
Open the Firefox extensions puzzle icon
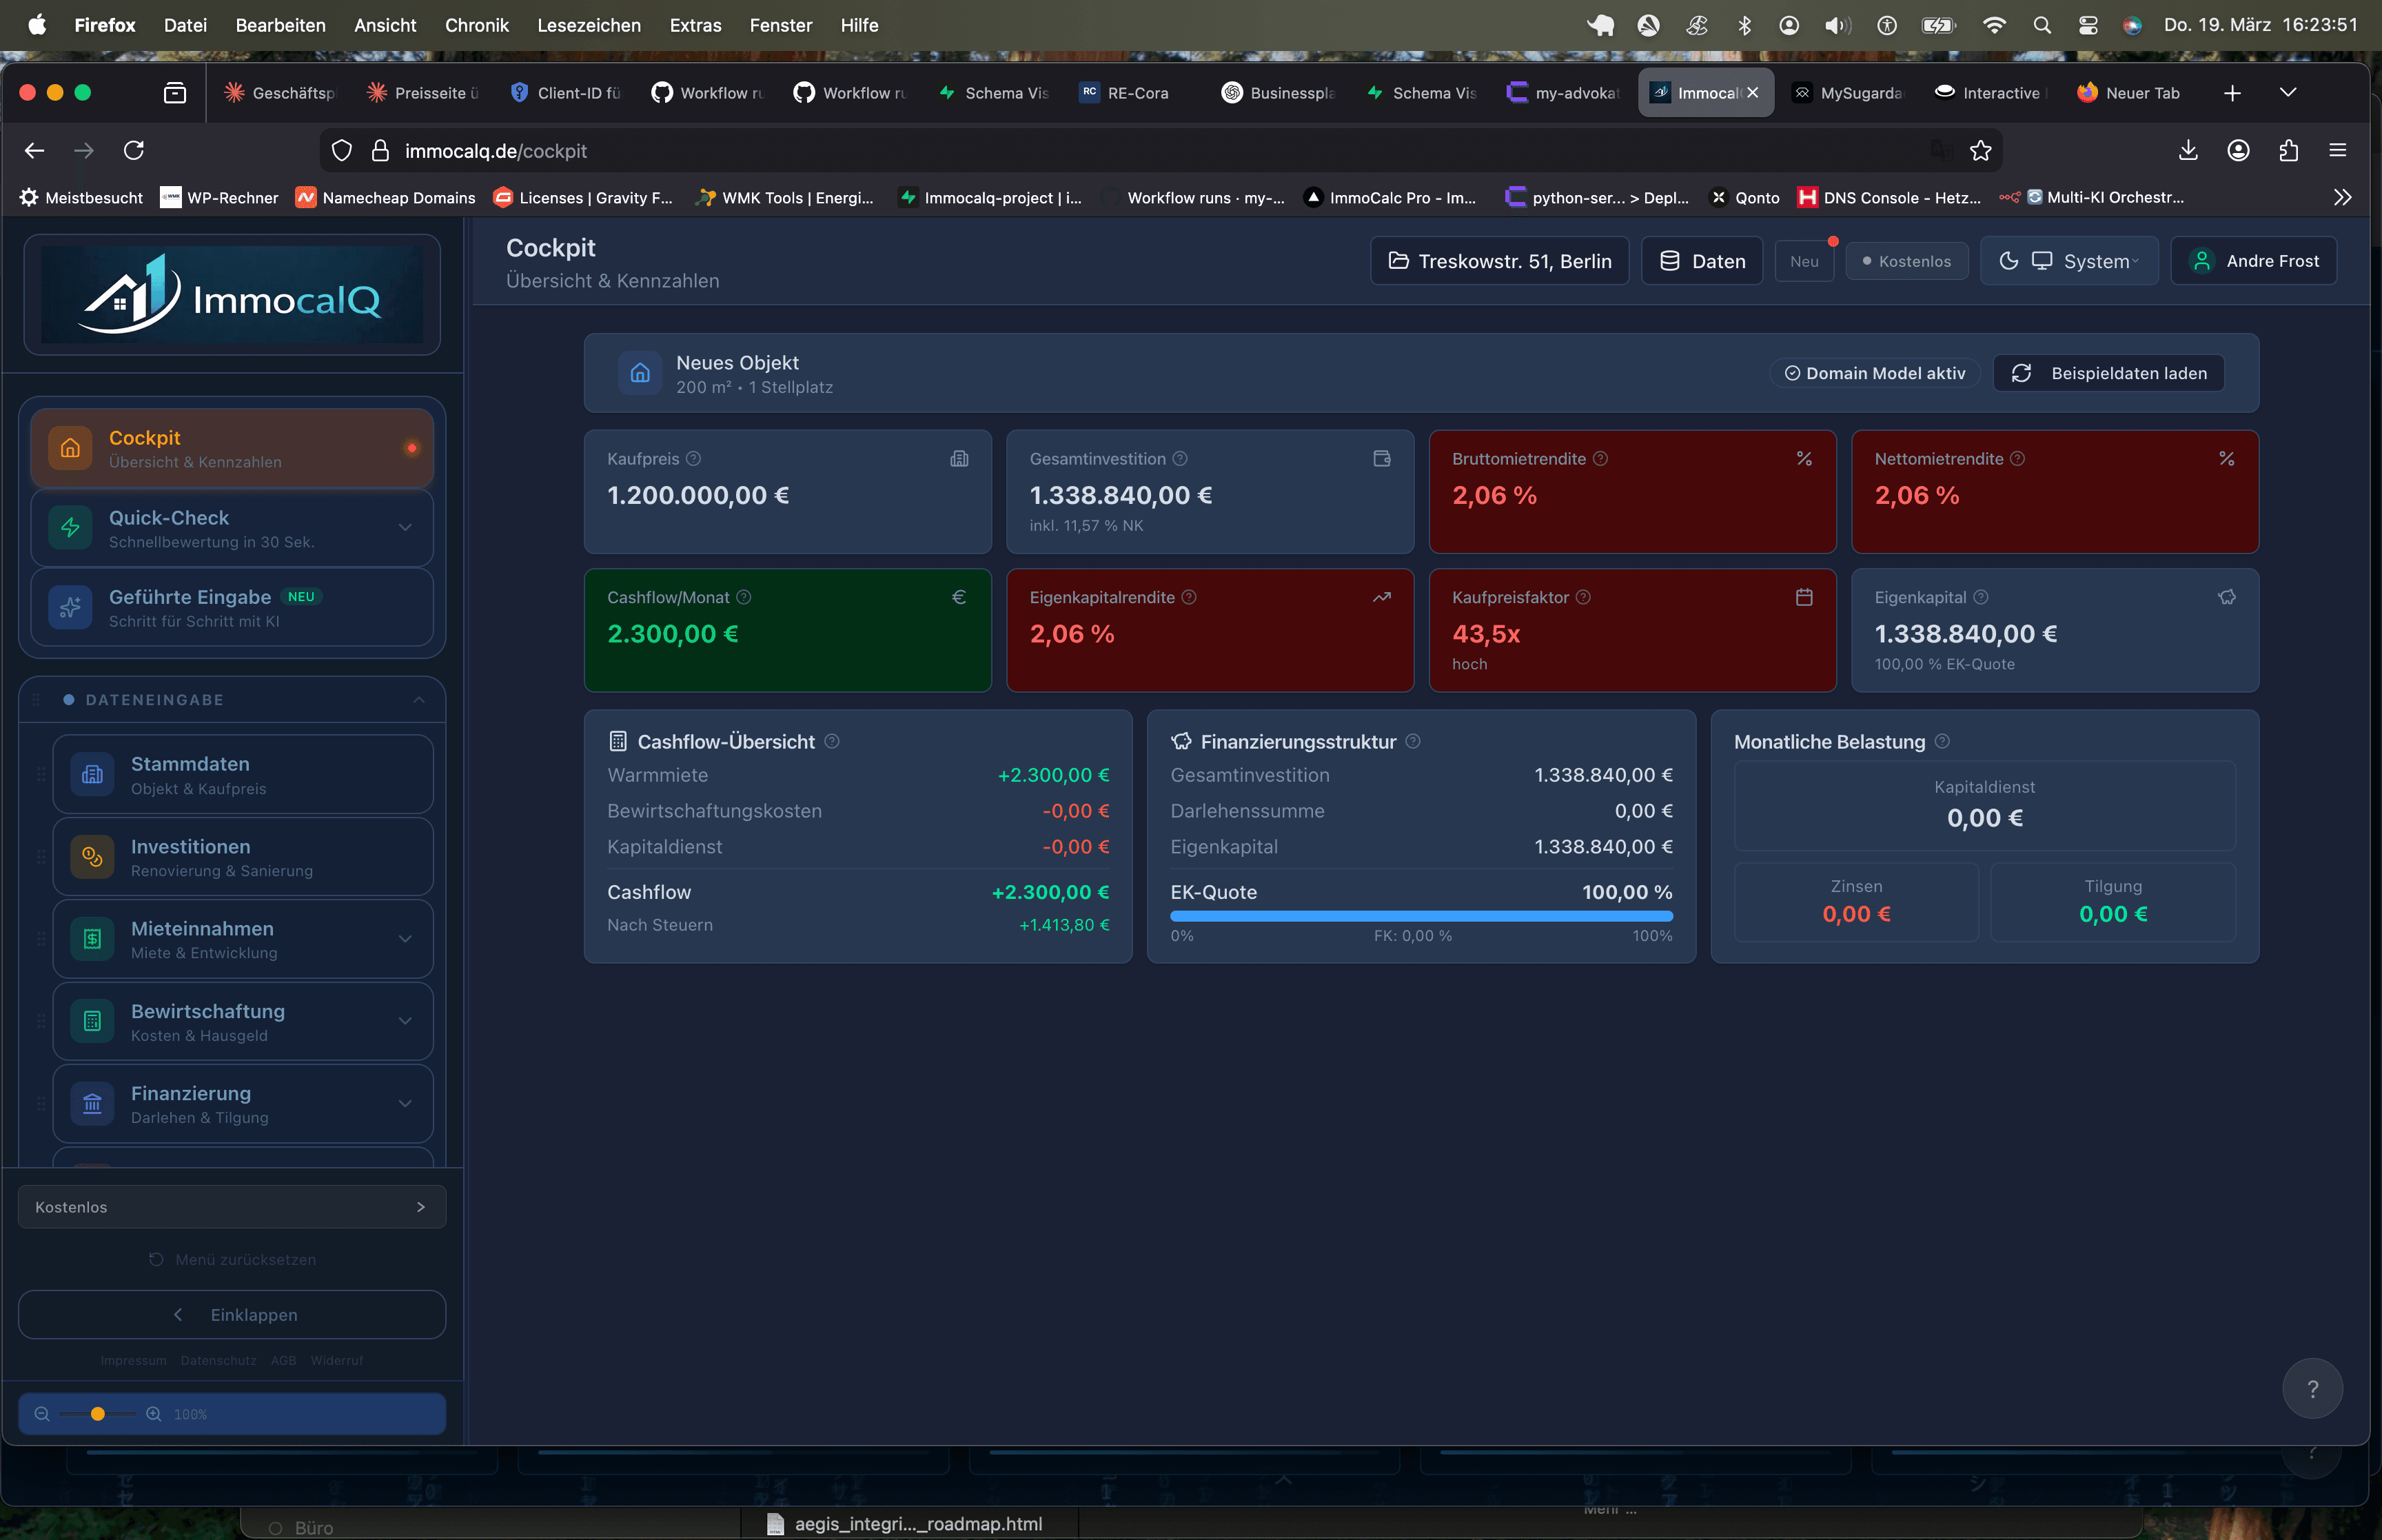(2288, 151)
